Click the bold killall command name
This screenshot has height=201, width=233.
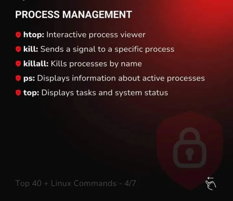pyautogui.click(x=36, y=64)
